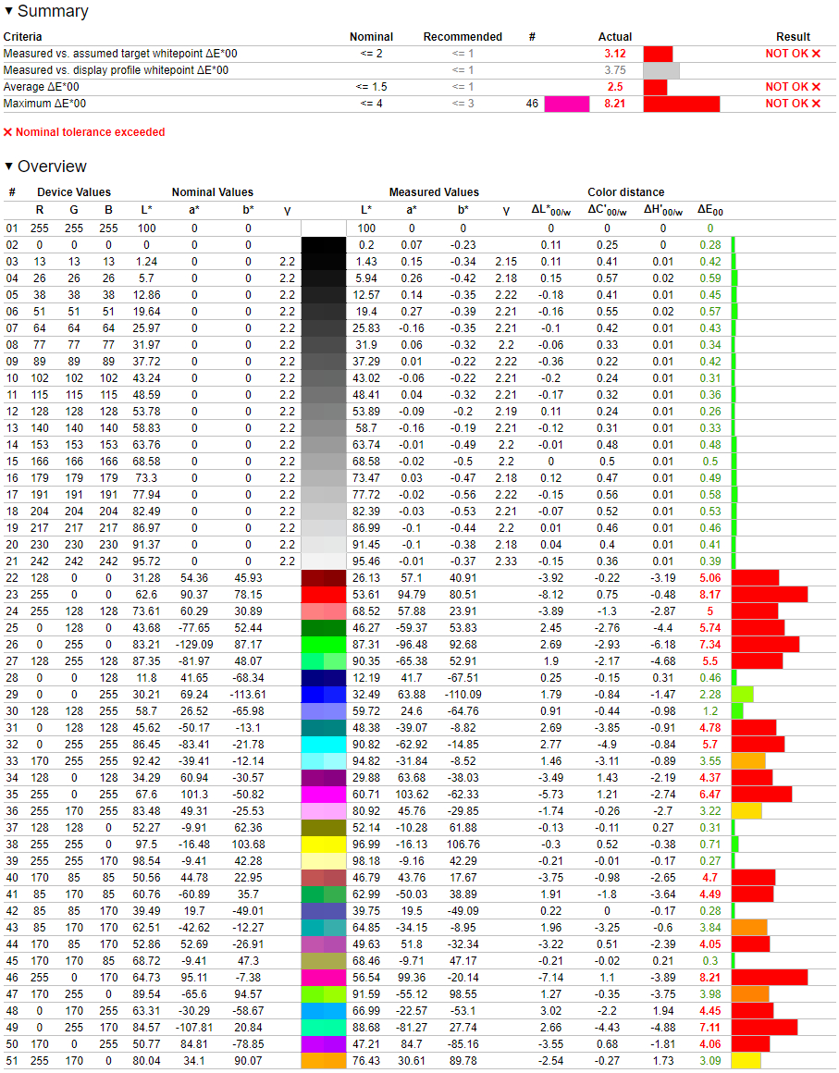This screenshot has width=839, height=1073.
Task: Click the mid-grey swatch of patch 12
Action: pyautogui.click(x=324, y=412)
